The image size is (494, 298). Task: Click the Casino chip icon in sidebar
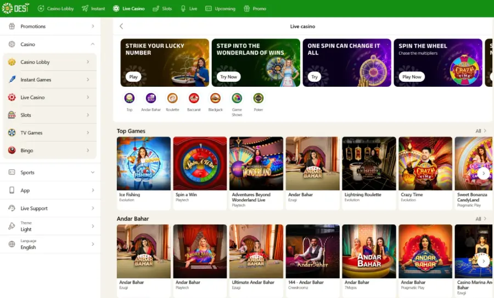point(12,44)
